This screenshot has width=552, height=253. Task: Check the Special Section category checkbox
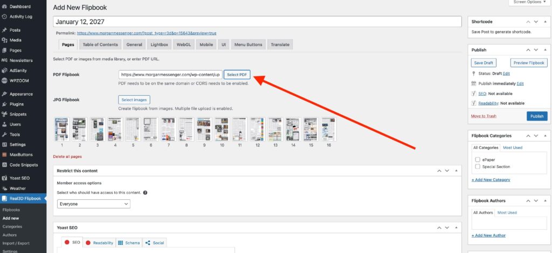(x=478, y=167)
